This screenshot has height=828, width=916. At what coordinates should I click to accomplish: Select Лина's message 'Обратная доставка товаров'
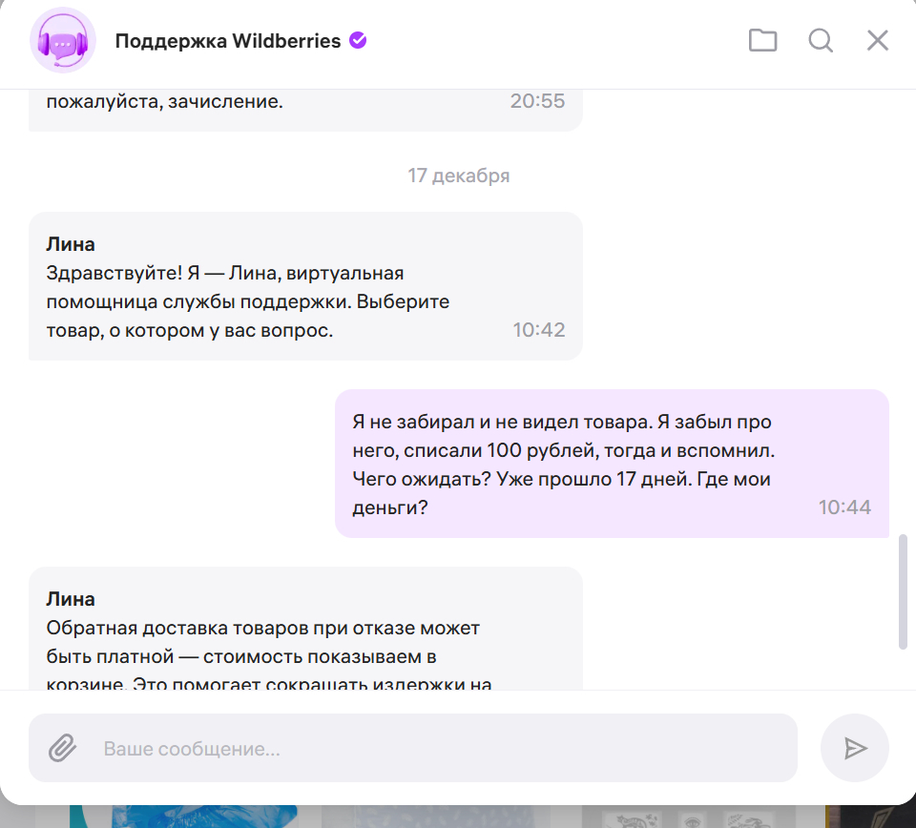[305, 629]
